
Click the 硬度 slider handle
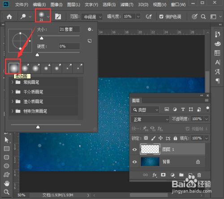(38, 55)
